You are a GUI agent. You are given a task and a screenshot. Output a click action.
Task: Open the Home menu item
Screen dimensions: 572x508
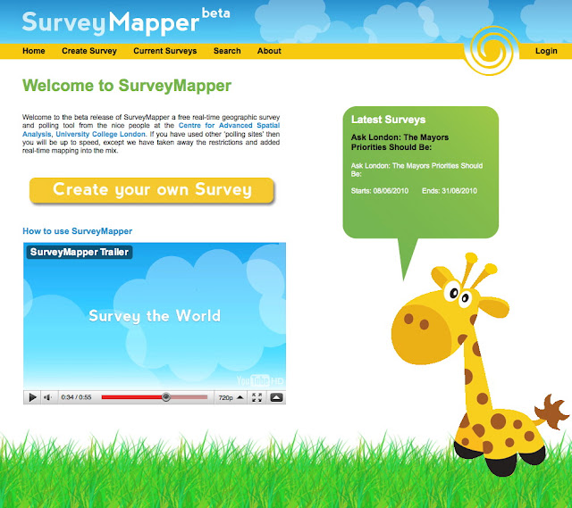click(x=34, y=51)
